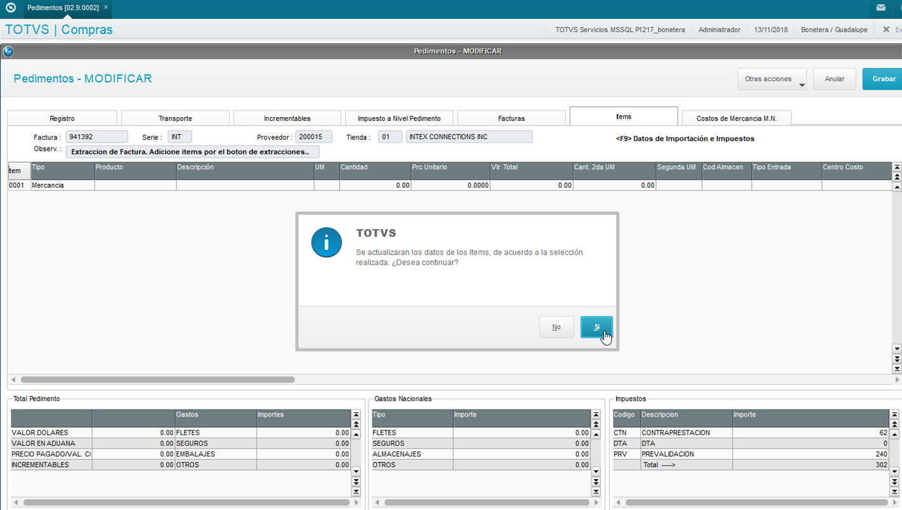
Task: Click right arrow of Gastos Nacionales horizontal scrollbar
Action: point(596,502)
